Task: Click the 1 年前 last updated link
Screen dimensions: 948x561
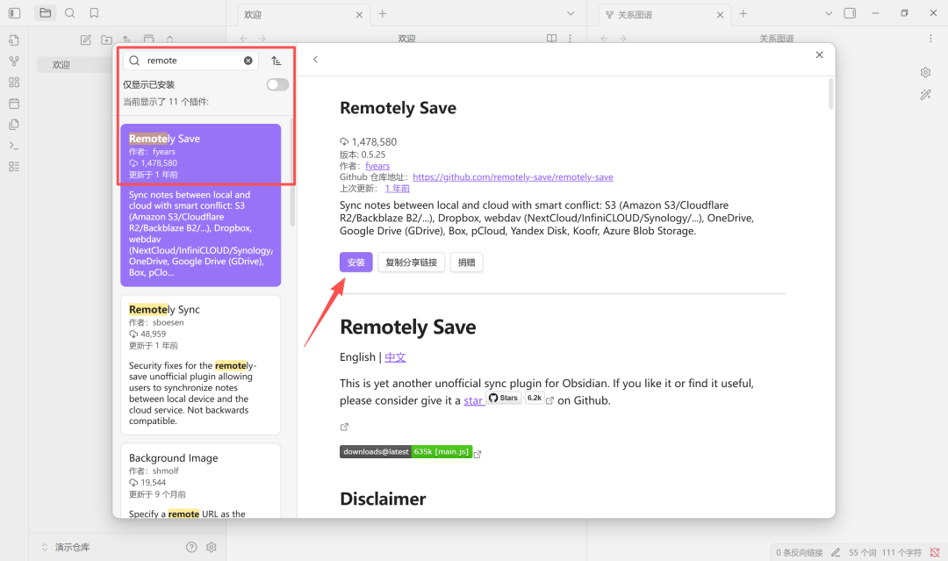Action: (398, 189)
